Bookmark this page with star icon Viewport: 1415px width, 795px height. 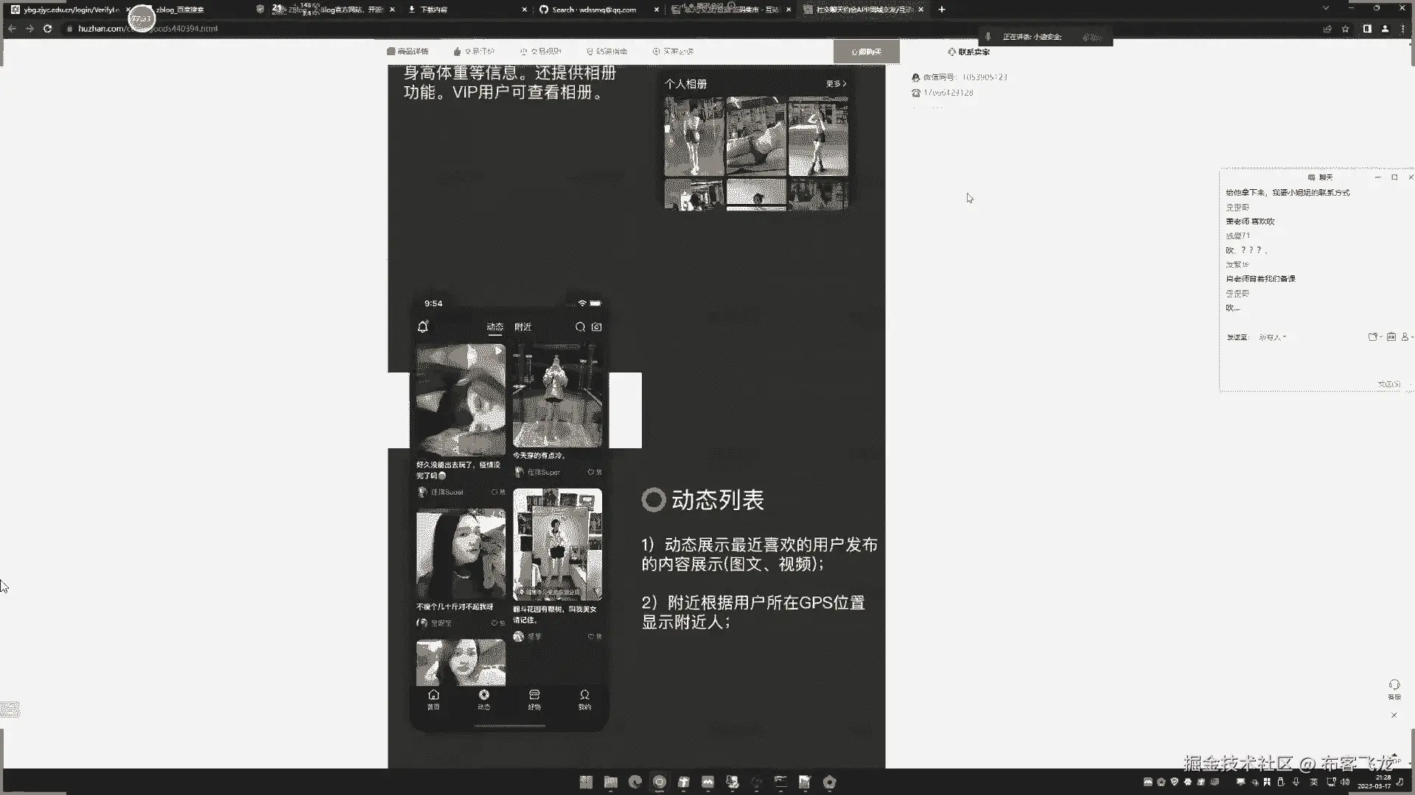[x=1346, y=29]
